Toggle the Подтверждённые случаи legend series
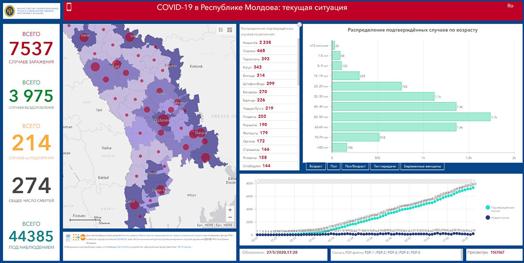 point(486,208)
